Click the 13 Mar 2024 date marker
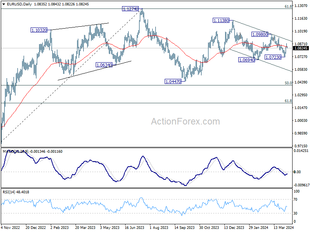The width and height of the screenshot is (310, 232). 284,227
